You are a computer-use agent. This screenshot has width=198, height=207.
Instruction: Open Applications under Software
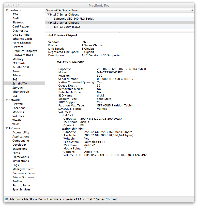21,136
